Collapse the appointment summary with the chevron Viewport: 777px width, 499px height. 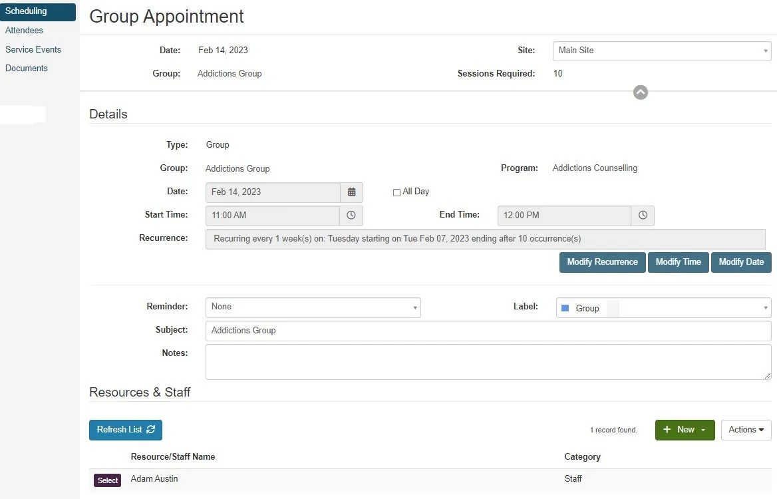click(x=640, y=92)
